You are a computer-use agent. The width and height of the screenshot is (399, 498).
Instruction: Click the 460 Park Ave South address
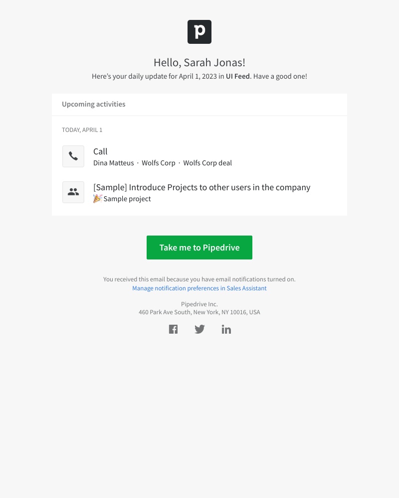point(199,312)
